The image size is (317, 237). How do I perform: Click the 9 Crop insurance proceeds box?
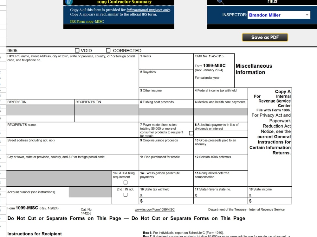click(x=166, y=146)
